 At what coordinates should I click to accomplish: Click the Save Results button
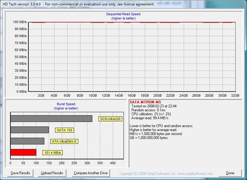pos(20,173)
